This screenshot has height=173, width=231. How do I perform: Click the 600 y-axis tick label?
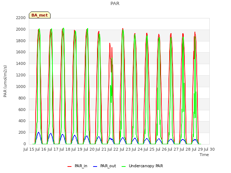point(22,110)
